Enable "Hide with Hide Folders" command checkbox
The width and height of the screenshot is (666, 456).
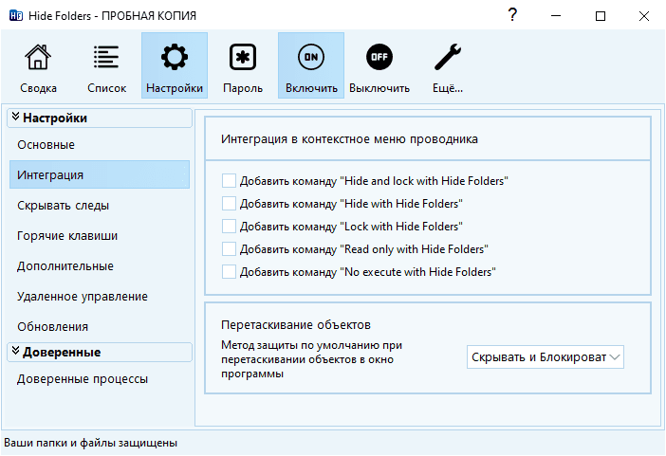[x=229, y=204]
